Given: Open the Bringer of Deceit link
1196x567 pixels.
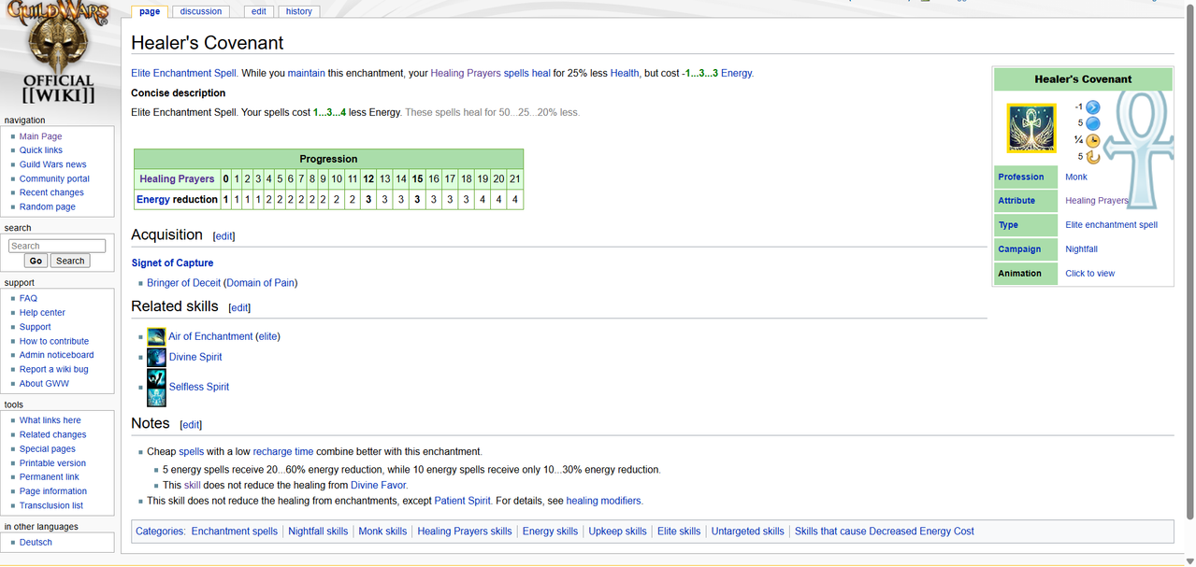Looking at the screenshot, I should pos(183,283).
